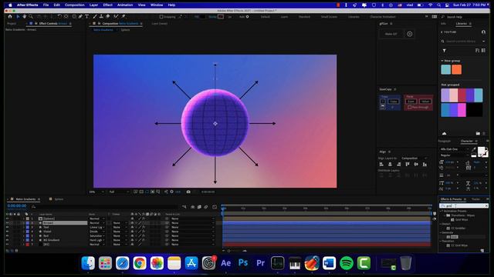Open the Animation menu
Viewport: 494px width, 277px height.
pyautogui.click(x=125, y=5)
